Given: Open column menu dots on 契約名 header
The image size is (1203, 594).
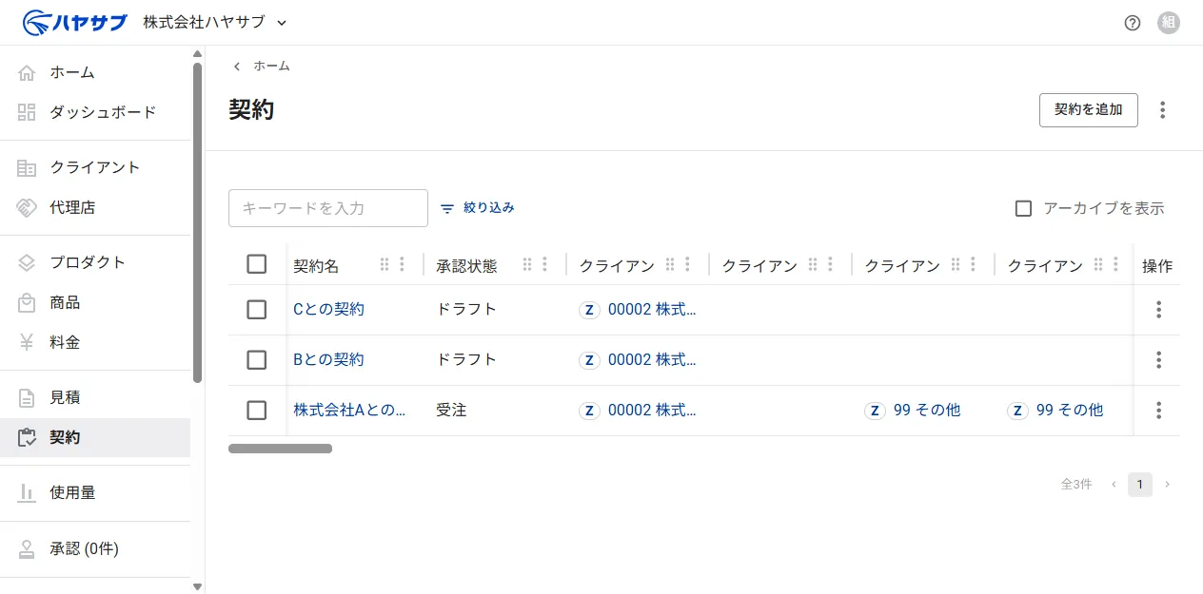Looking at the screenshot, I should click(403, 264).
